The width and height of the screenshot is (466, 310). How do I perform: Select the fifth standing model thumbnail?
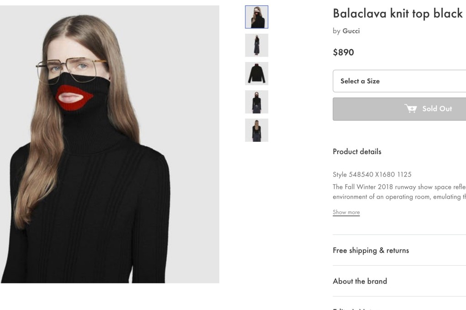(257, 130)
